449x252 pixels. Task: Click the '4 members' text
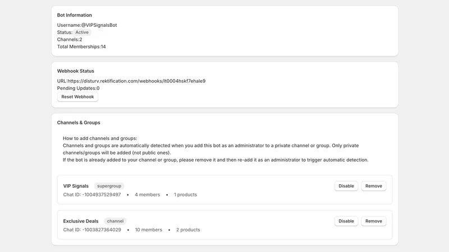pyautogui.click(x=148, y=194)
